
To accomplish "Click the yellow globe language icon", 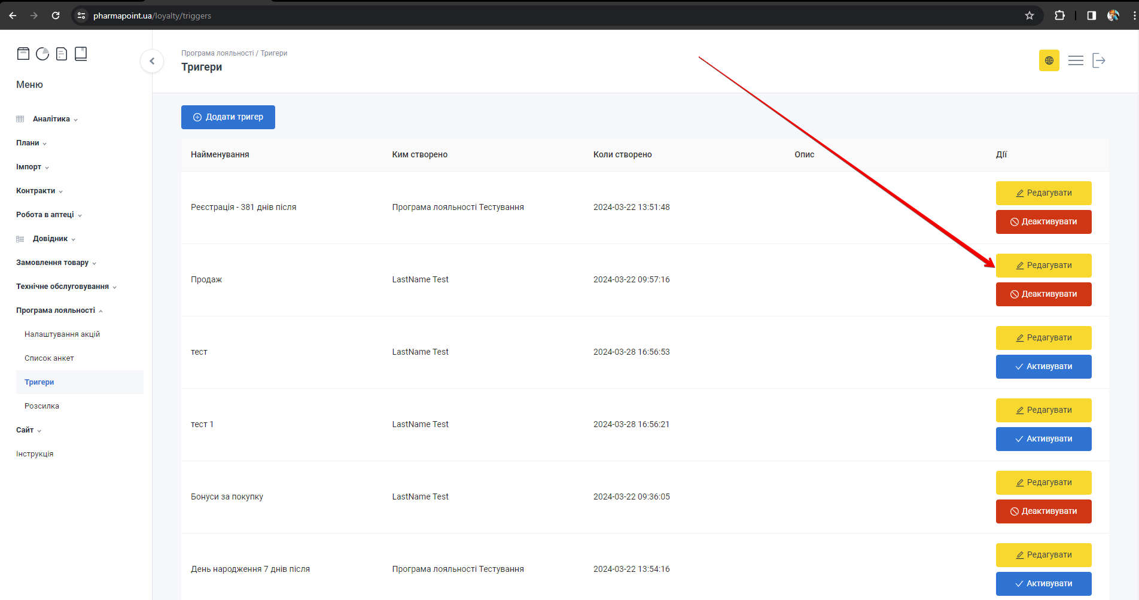I will 1049,60.
